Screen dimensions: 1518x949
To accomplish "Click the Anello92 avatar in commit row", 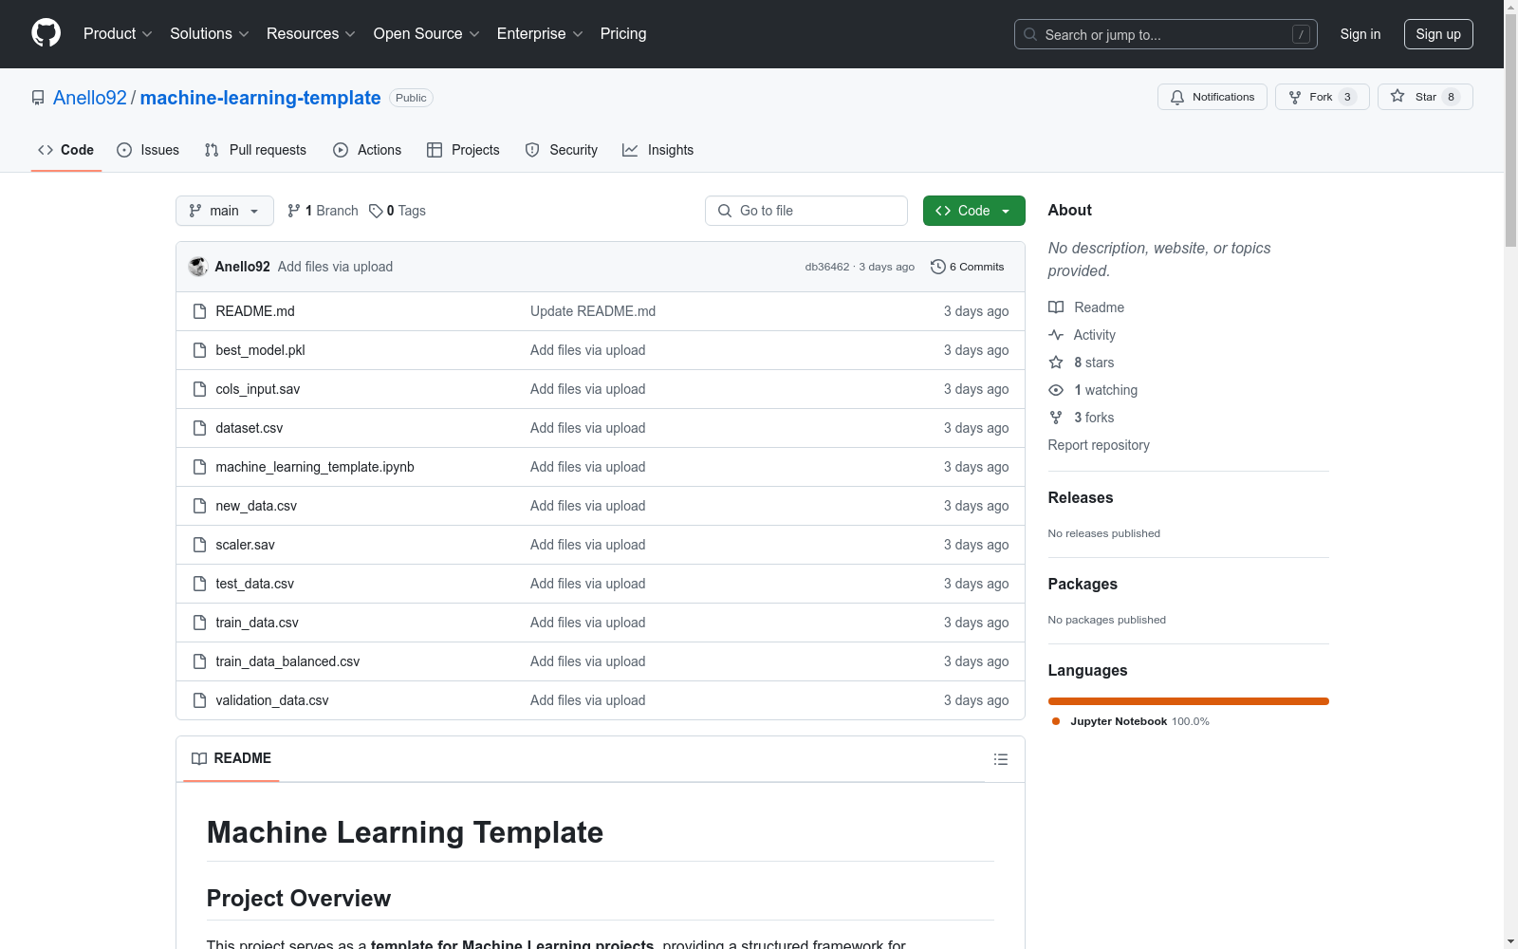I will [198, 267].
